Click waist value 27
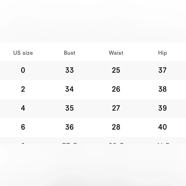The width and height of the screenshot is (186, 186). pos(116,108)
